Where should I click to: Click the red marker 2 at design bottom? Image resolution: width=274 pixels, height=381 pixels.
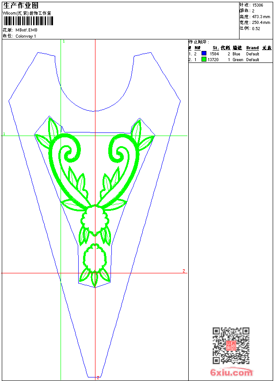(x=98, y=378)
